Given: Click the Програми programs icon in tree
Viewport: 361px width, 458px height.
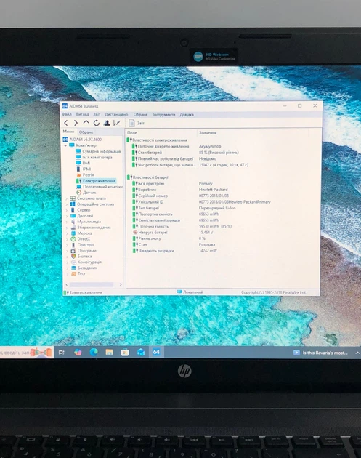Looking at the screenshot, I should pyautogui.click(x=73, y=251).
